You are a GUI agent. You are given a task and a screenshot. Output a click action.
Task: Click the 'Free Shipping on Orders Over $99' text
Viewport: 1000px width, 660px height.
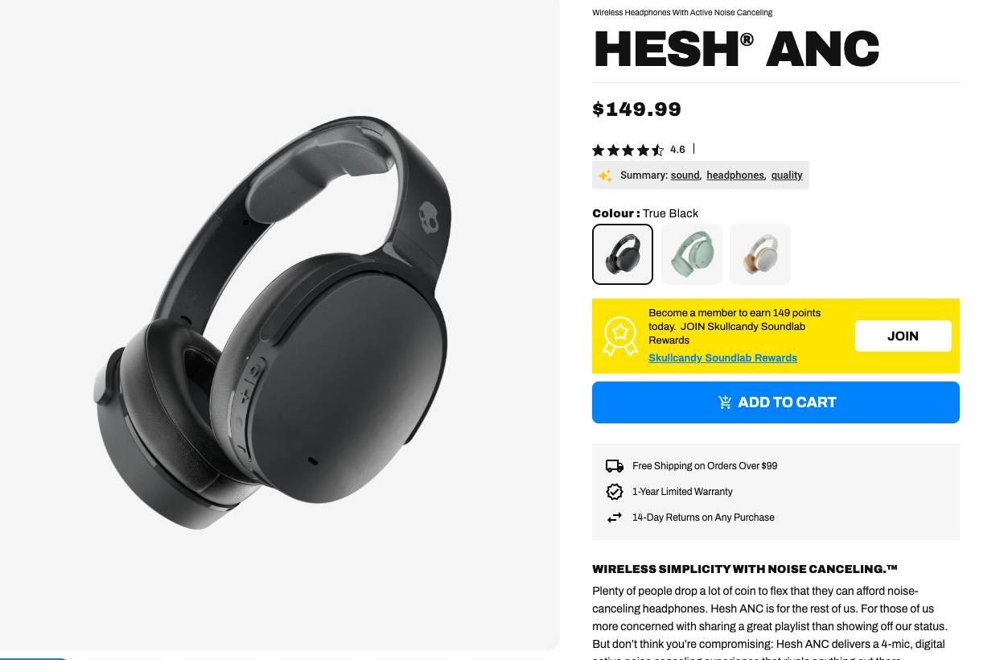(x=705, y=466)
